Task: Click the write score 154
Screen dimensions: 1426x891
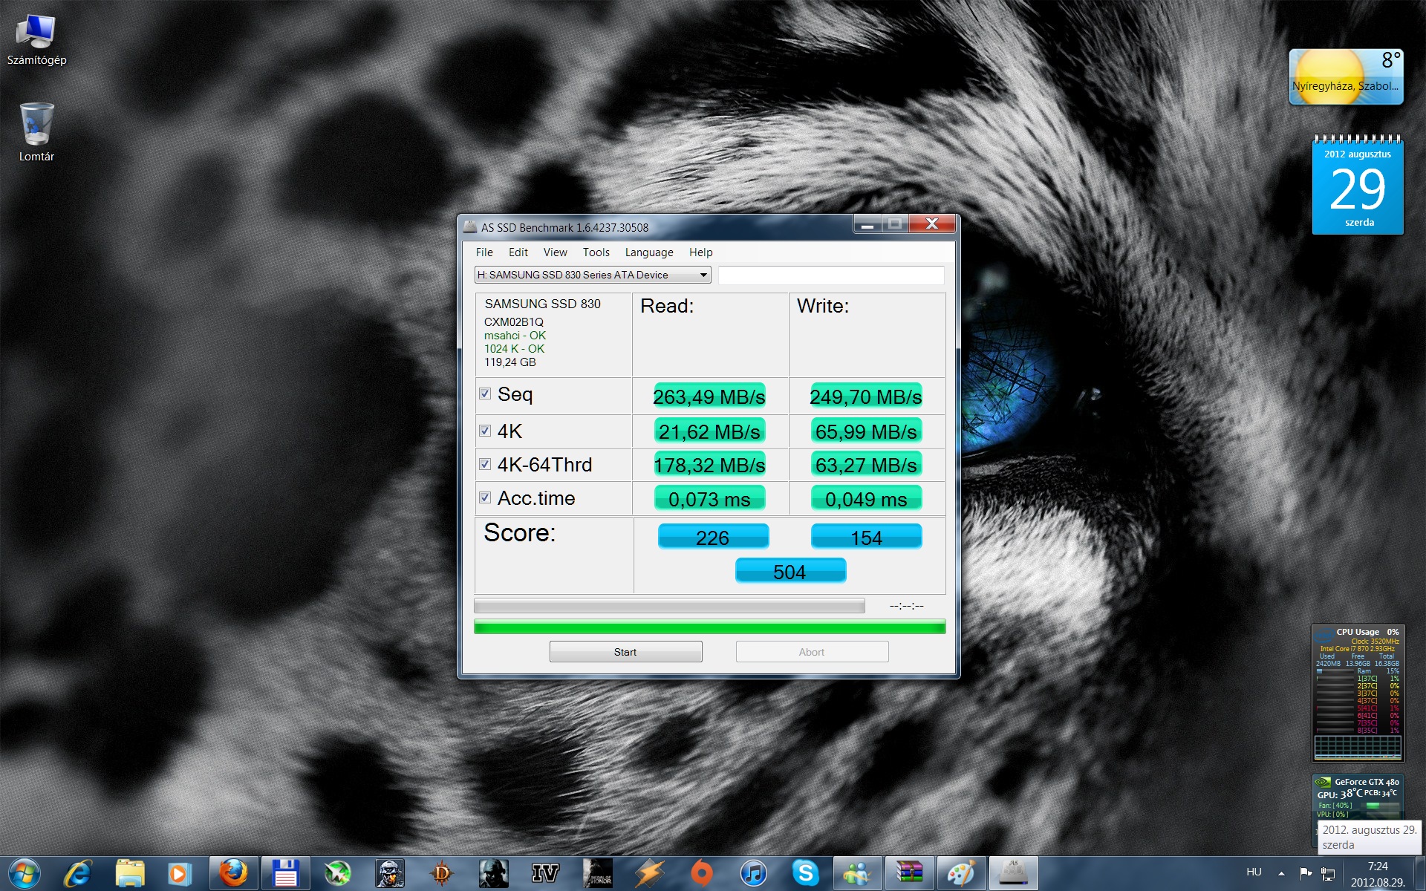Action: (x=866, y=537)
